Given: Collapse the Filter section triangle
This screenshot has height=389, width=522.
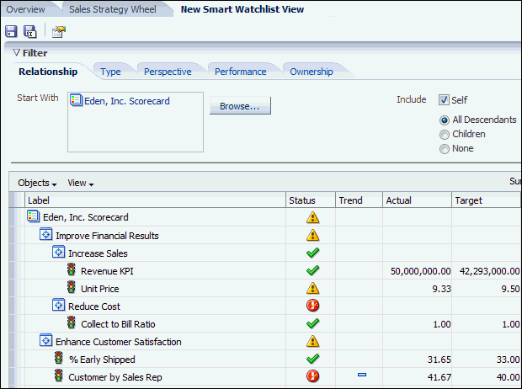Looking at the screenshot, I should (x=16, y=52).
